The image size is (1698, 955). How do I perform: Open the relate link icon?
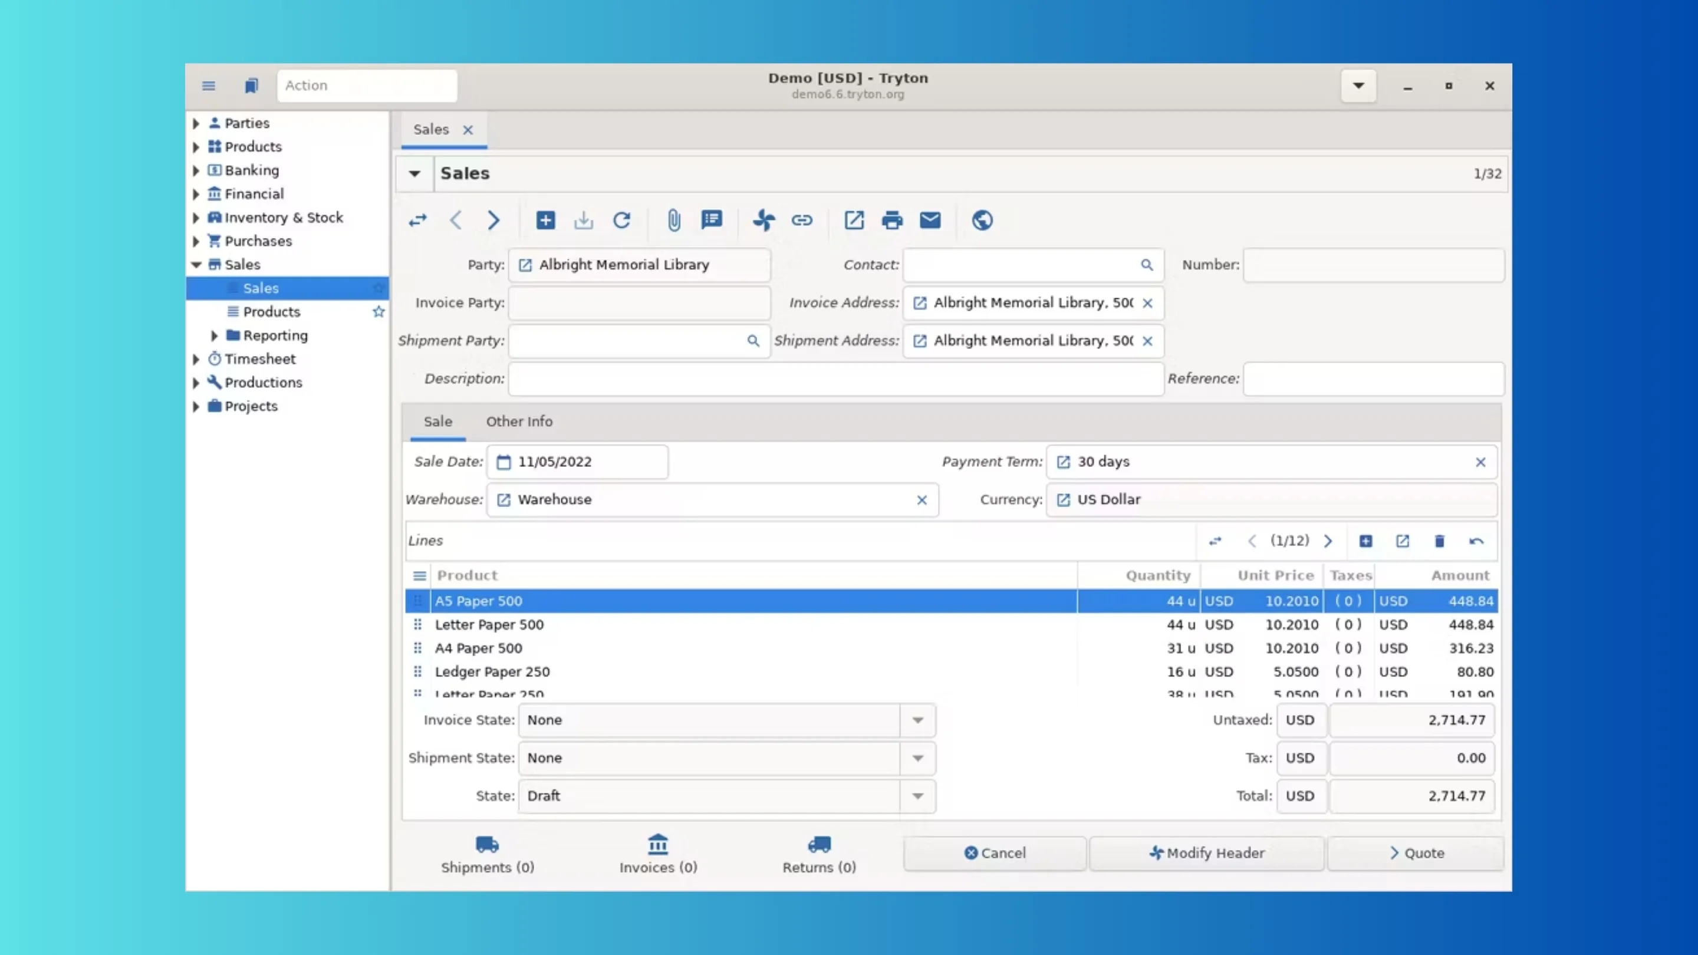click(802, 220)
